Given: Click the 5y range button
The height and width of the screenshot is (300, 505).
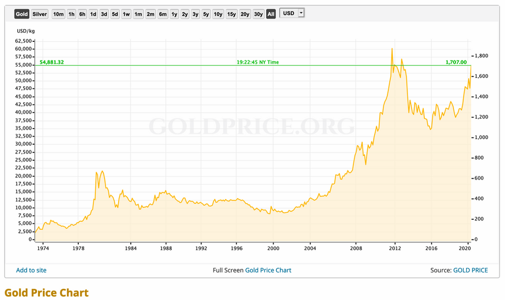Looking at the screenshot, I should 206,14.
